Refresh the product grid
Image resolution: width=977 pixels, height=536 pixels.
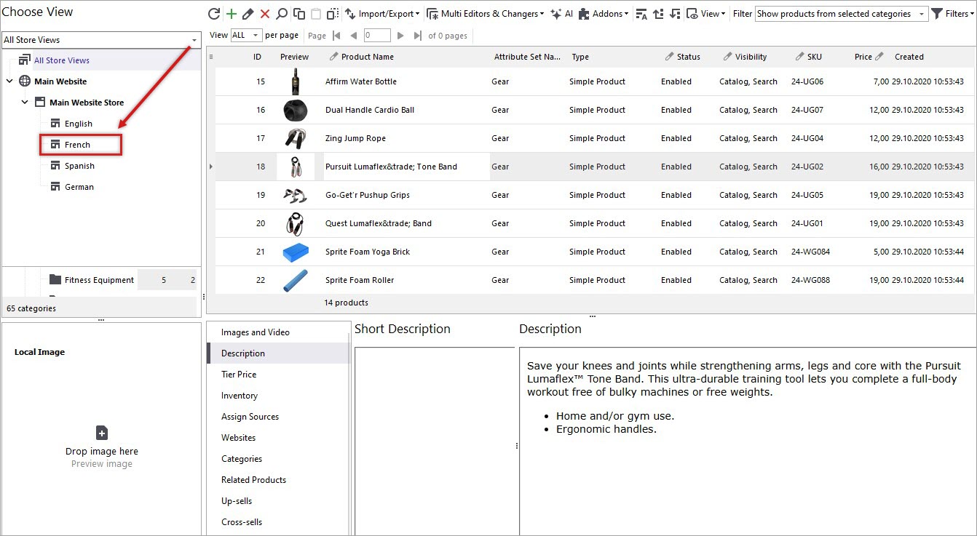[214, 13]
